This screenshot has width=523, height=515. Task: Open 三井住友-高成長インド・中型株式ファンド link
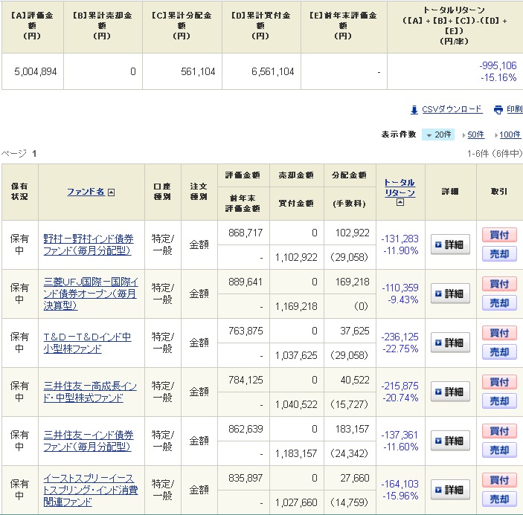(x=89, y=392)
